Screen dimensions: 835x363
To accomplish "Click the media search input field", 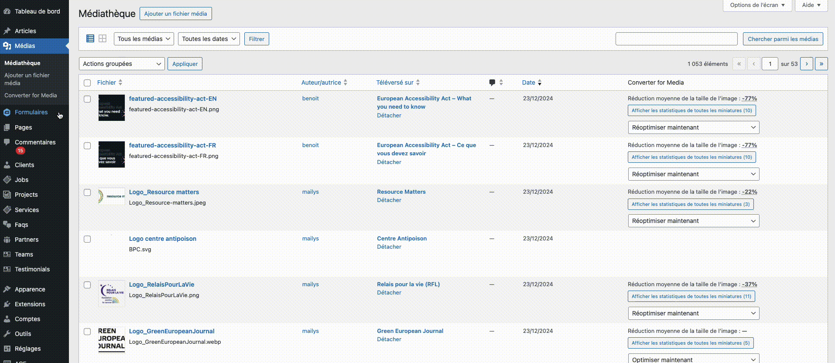I will pyautogui.click(x=677, y=39).
